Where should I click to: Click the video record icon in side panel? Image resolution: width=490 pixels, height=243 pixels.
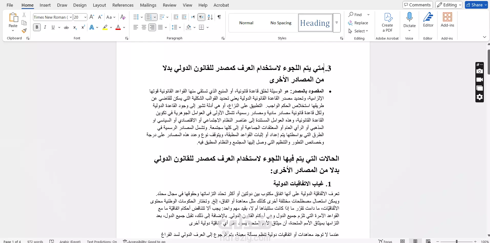(x=479, y=80)
